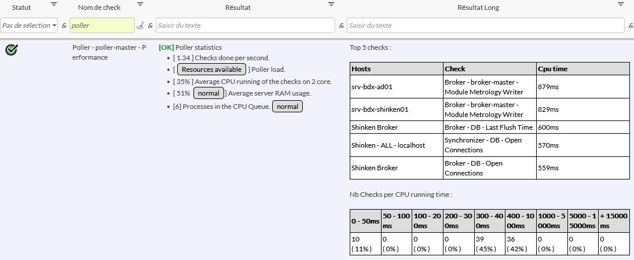The height and width of the screenshot is (260, 634).
Task: Click the green OK status checkmark icon
Action: pos(11,50)
